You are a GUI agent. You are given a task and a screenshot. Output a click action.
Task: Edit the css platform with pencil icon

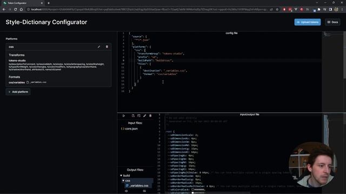[x=99, y=47]
